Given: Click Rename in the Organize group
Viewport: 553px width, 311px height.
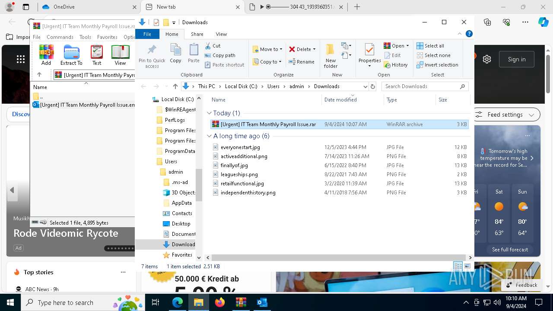Looking at the screenshot, I should [x=302, y=62].
